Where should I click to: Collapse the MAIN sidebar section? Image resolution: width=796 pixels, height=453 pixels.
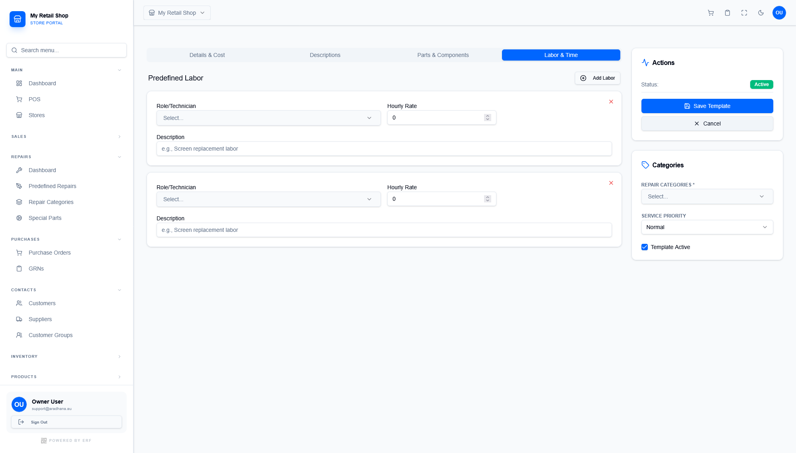click(x=67, y=70)
